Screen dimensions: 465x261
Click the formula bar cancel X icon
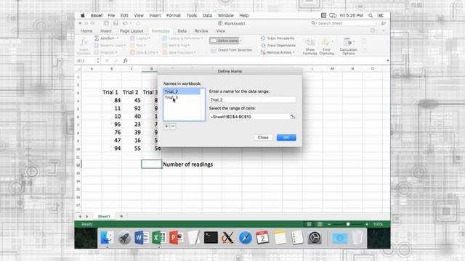pyautogui.click(x=107, y=61)
